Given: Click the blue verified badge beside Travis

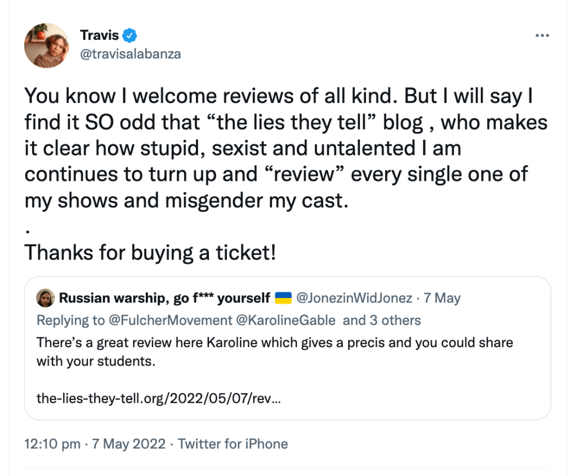Looking at the screenshot, I should pyautogui.click(x=130, y=35).
